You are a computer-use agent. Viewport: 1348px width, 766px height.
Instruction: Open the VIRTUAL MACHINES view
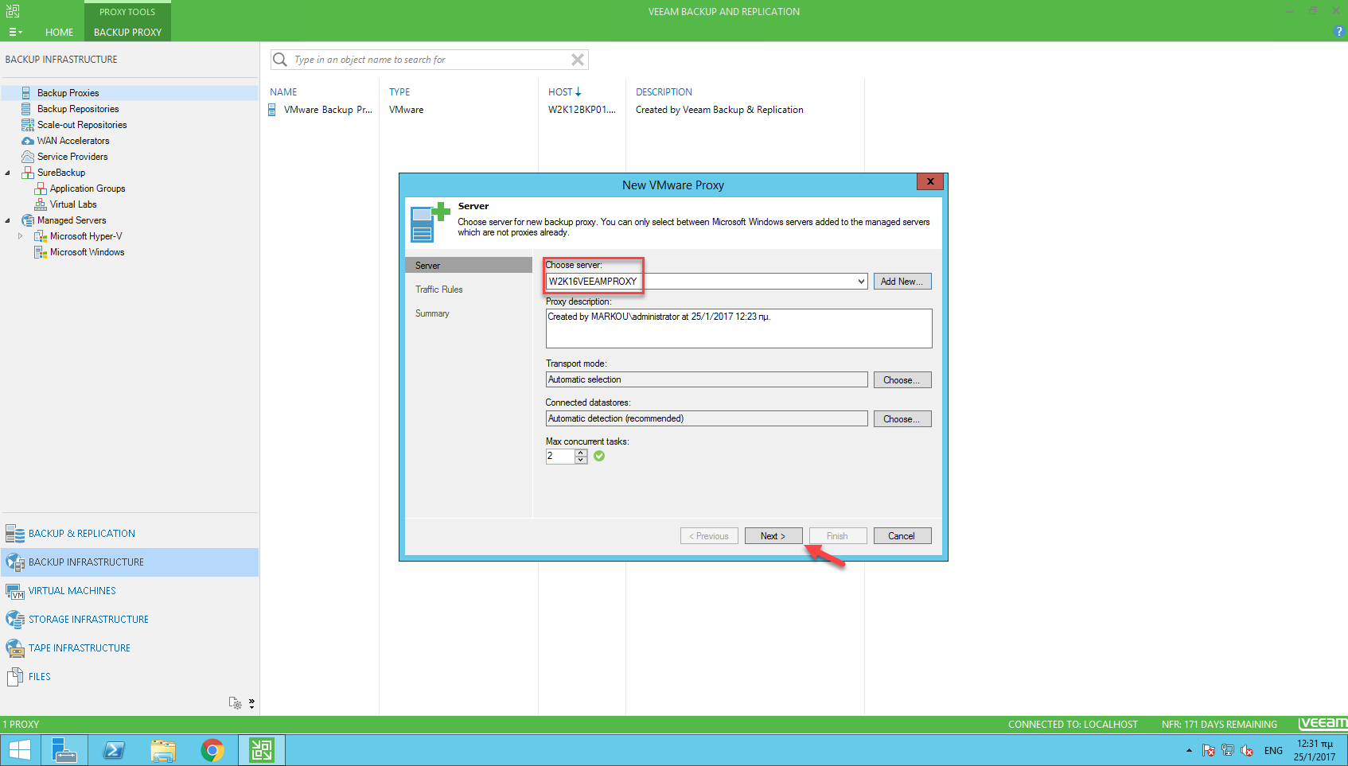click(130, 591)
